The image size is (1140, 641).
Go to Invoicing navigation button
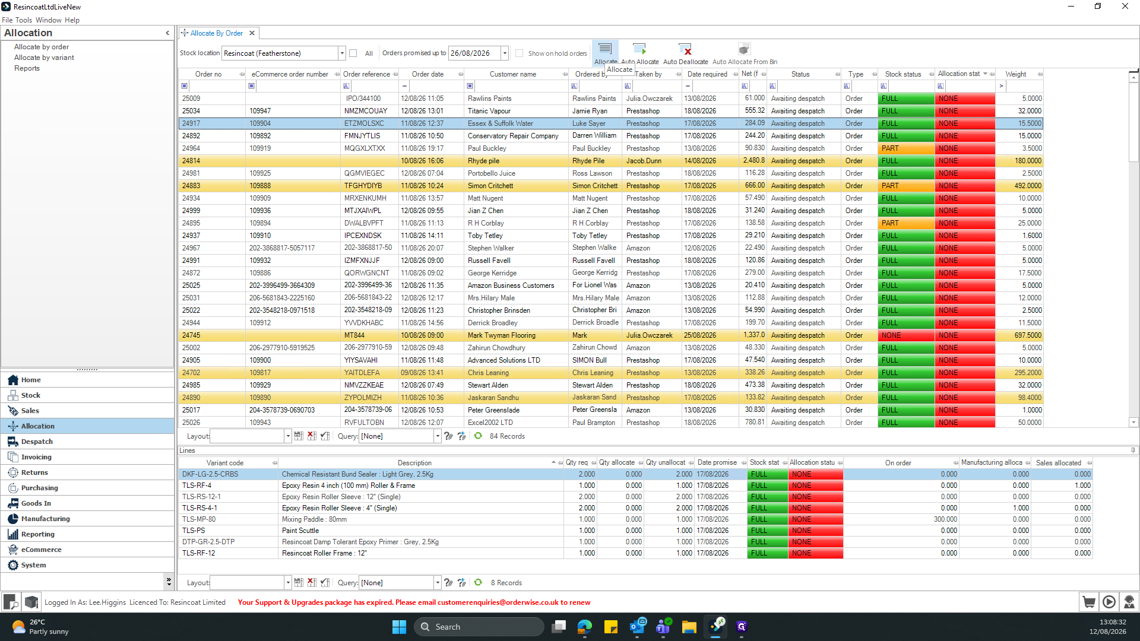(87, 457)
